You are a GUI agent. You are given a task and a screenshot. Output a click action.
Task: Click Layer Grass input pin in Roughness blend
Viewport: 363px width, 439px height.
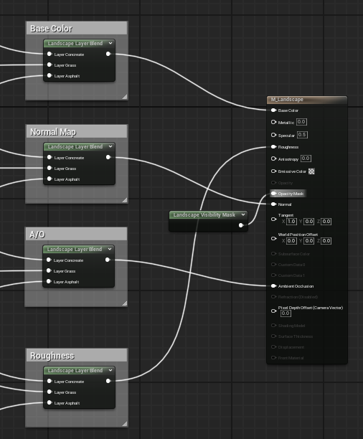[49, 392]
